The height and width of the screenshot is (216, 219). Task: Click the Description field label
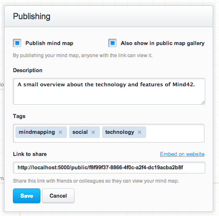coord(27,70)
